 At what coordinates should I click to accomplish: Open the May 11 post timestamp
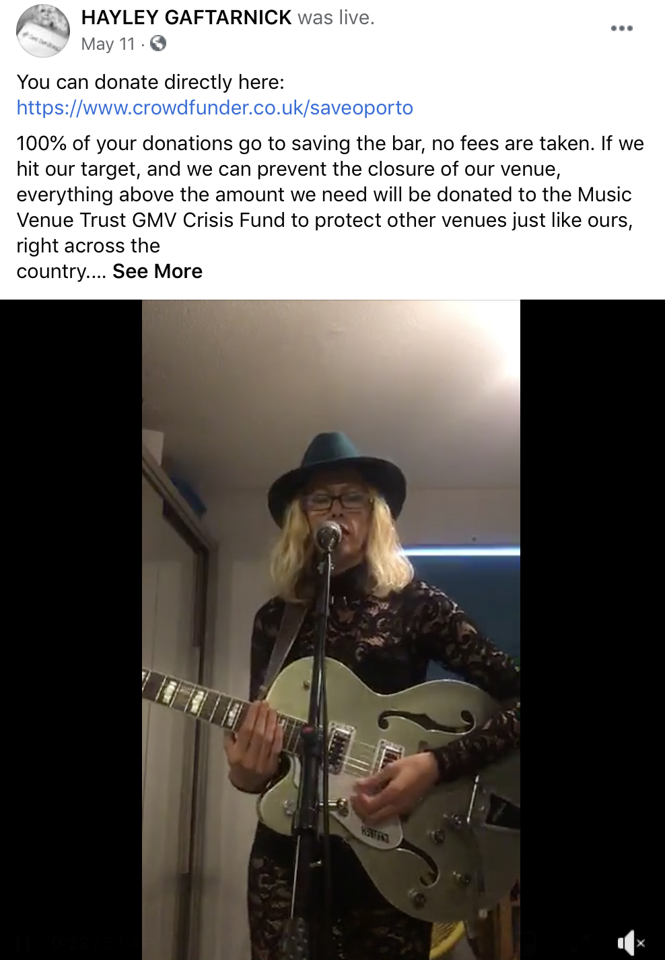(108, 44)
